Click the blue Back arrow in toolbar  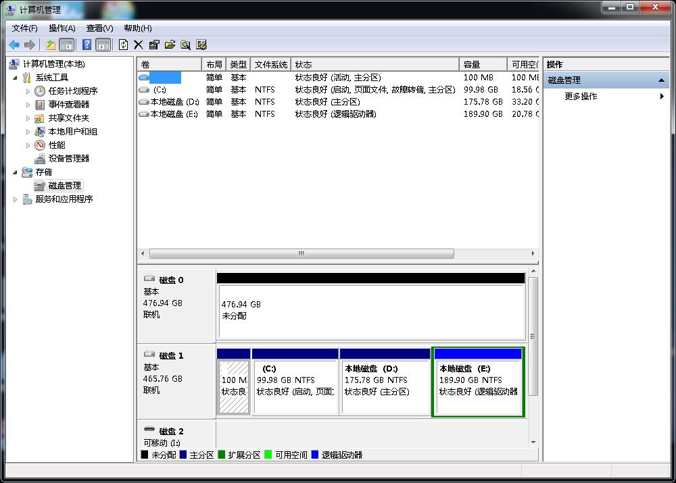click(14, 45)
